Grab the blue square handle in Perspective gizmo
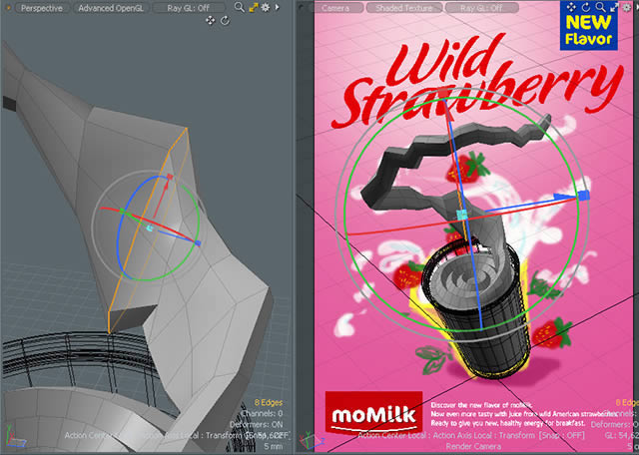639x455 pixels. tap(198, 243)
